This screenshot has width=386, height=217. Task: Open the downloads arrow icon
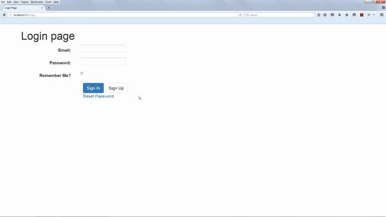coord(340,15)
